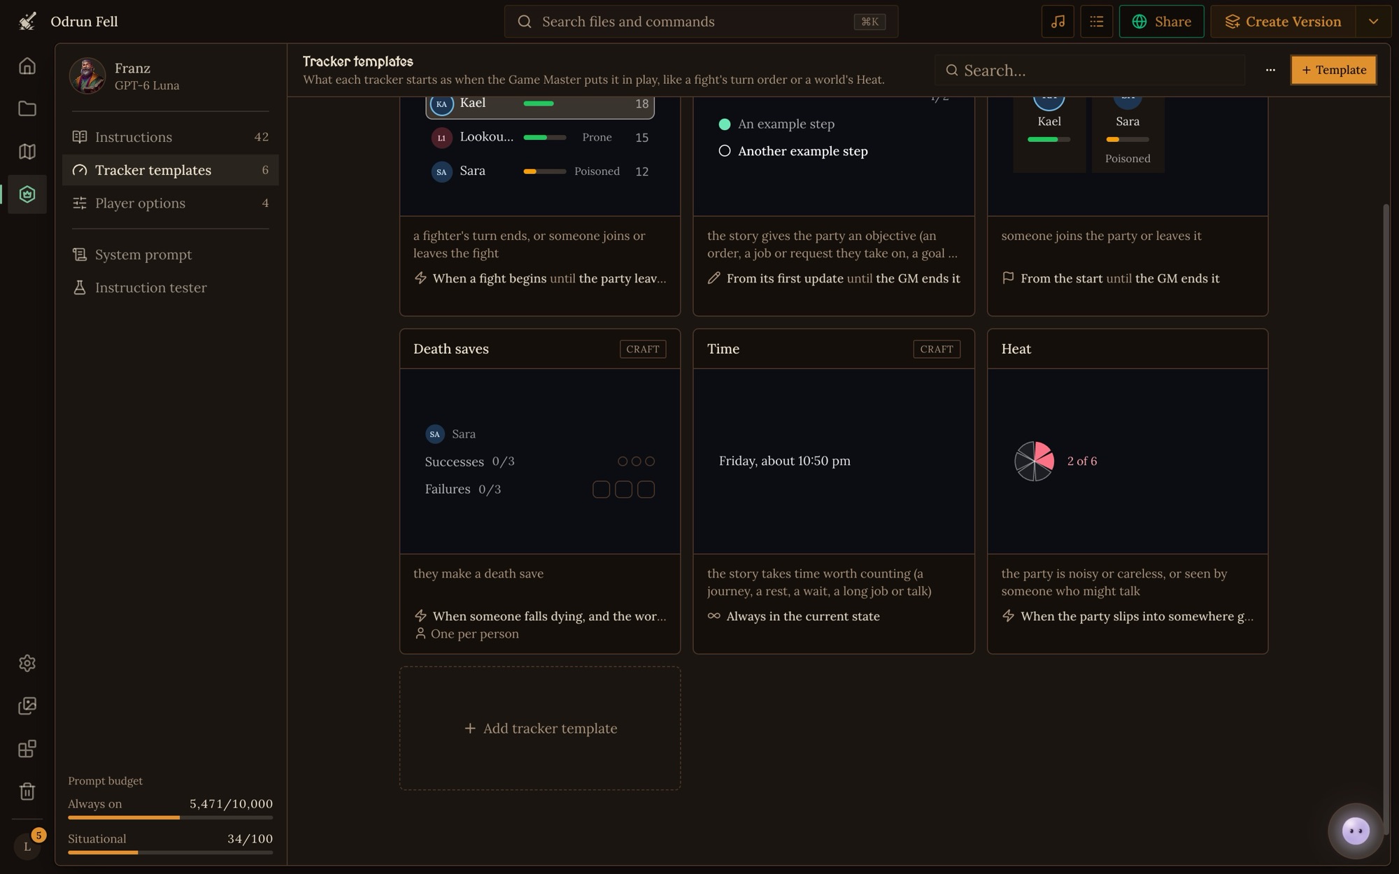Screen dimensions: 1399x874
Task: Click the Always on prompt budget bar
Action: [x=170, y=817]
